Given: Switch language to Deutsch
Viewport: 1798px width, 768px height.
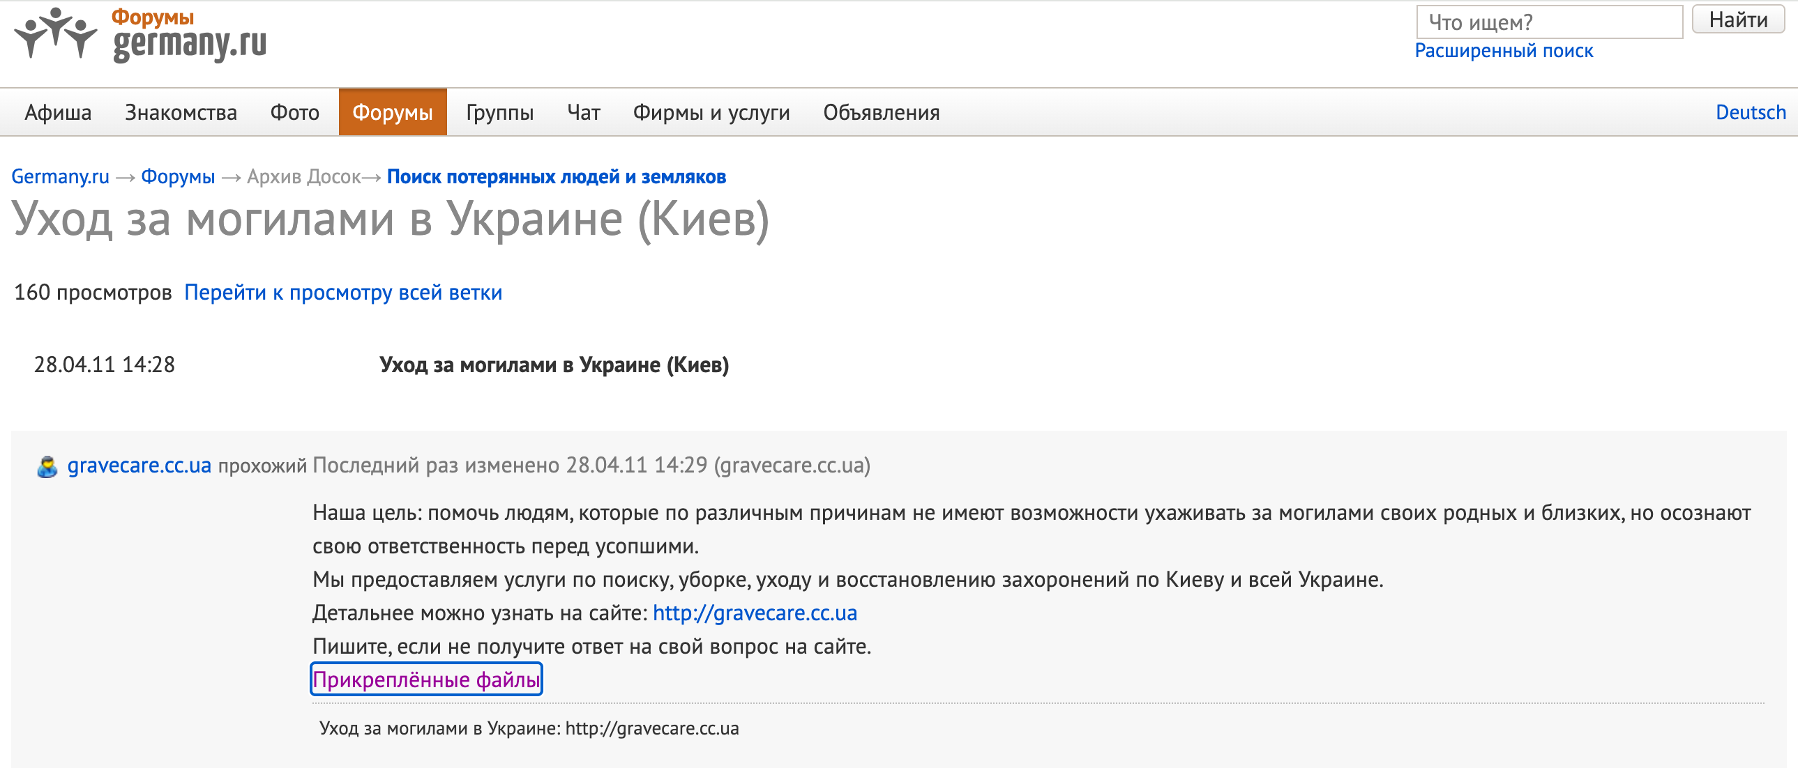Looking at the screenshot, I should [1751, 112].
